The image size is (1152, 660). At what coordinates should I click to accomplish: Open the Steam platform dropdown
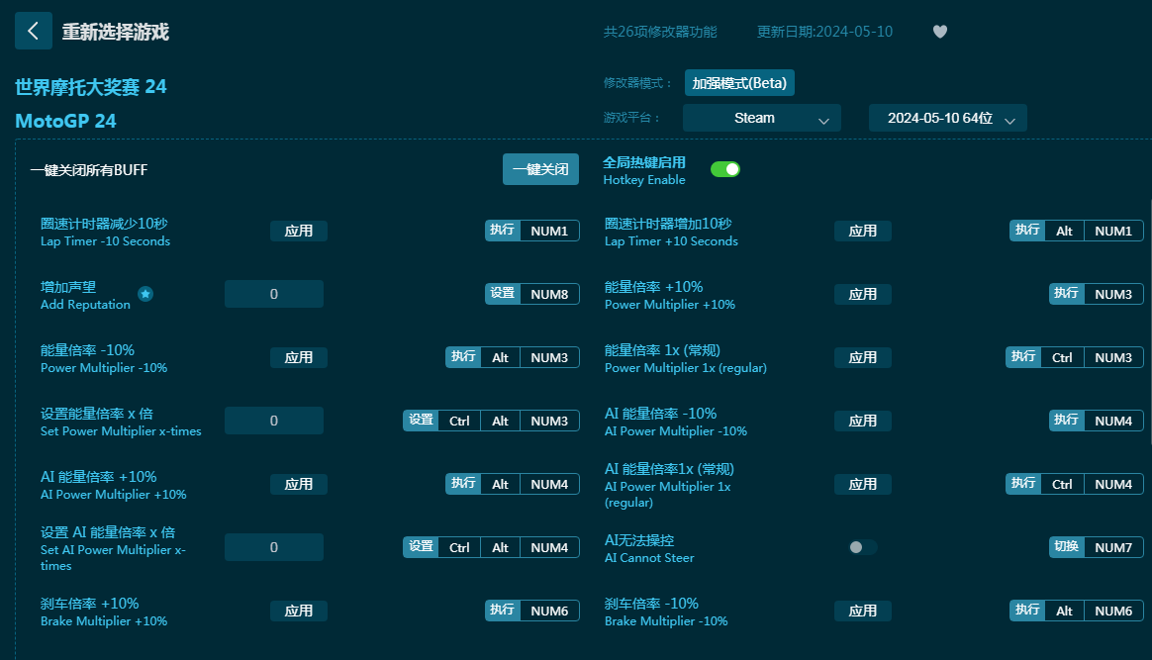coord(762,118)
